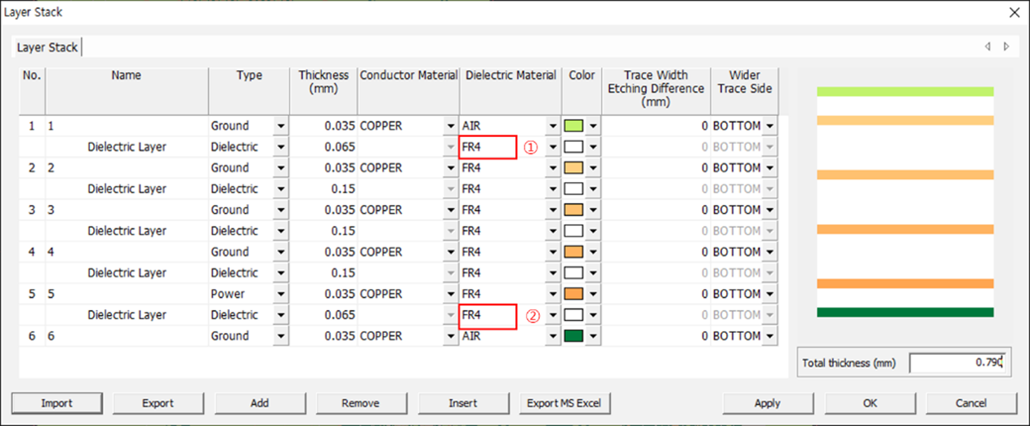This screenshot has height=426, width=1030.
Task: Click the Import button
Action: pyautogui.click(x=57, y=403)
